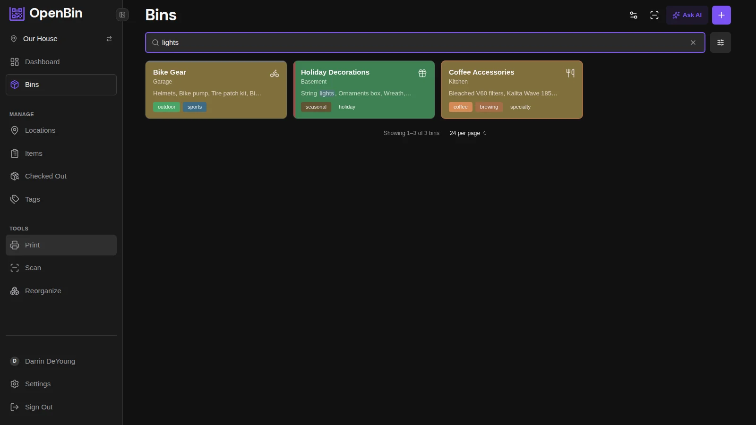Screen dimensions: 756x425
Task: Collapse the sidebar using the panel icon
Action: [x=122, y=15]
